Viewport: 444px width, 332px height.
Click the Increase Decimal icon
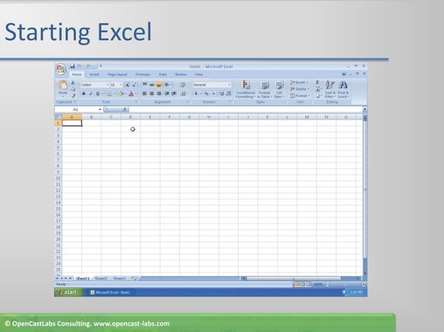(221, 94)
